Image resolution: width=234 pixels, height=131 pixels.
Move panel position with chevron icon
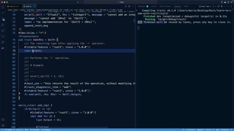(x=228, y=7)
